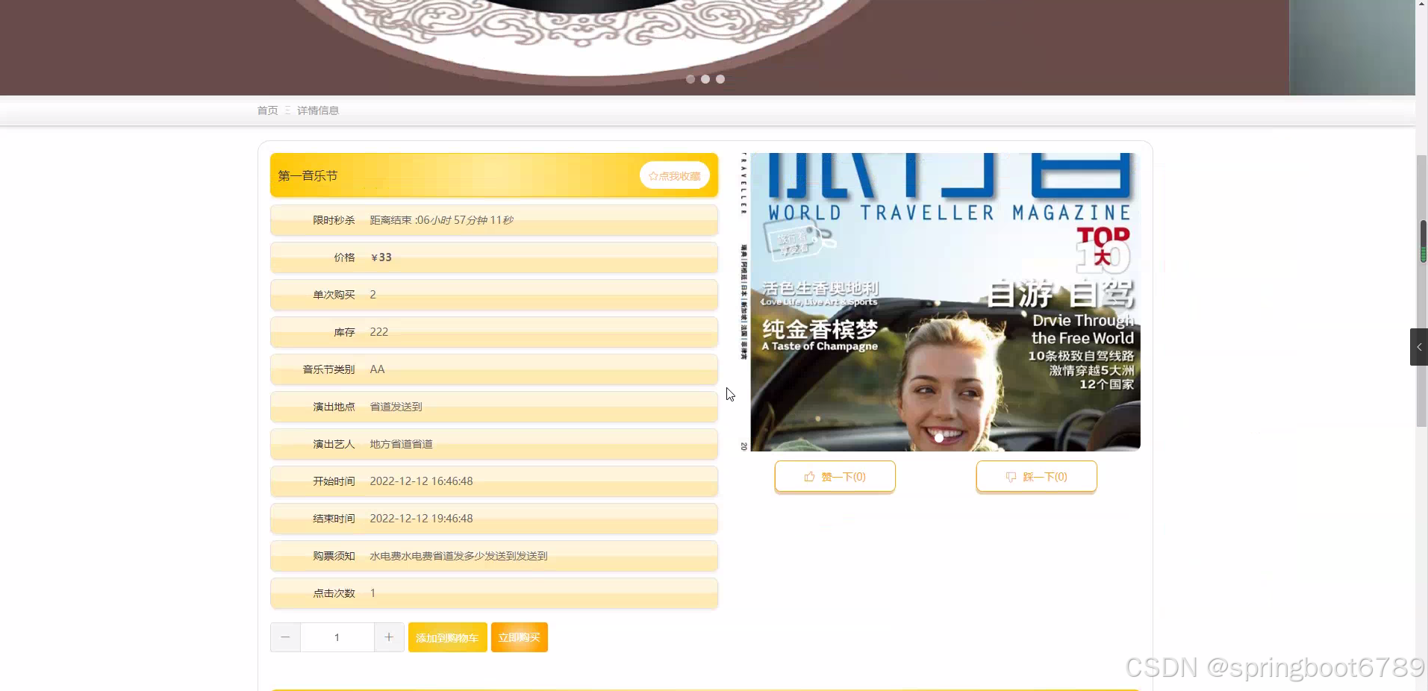This screenshot has width=1428, height=691.
Task: Select the third banner carousel dot
Action: coord(720,79)
